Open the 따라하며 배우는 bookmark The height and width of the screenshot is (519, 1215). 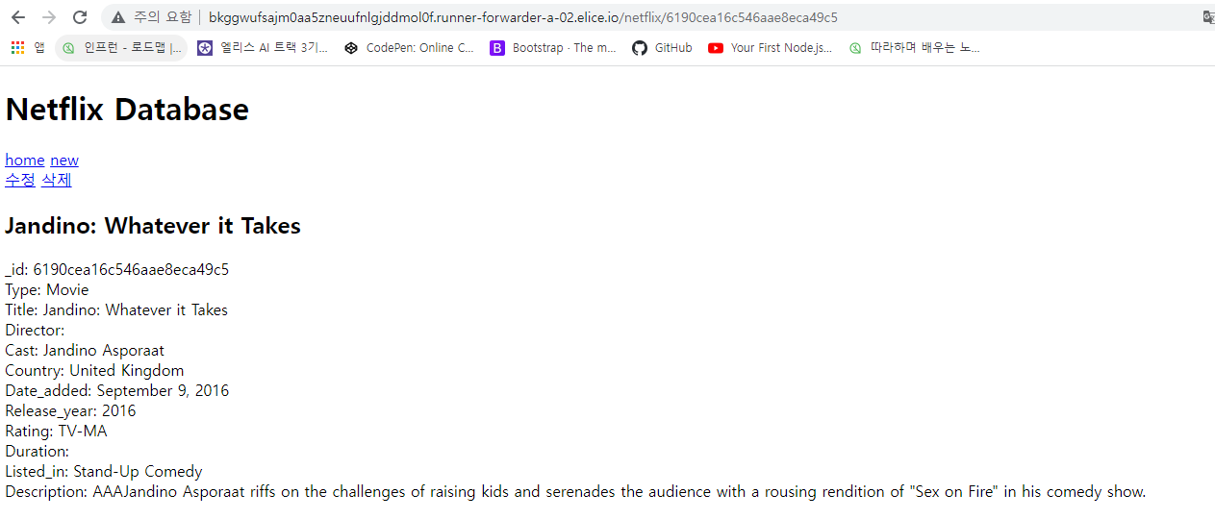pyautogui.click(x=914, y=48)
